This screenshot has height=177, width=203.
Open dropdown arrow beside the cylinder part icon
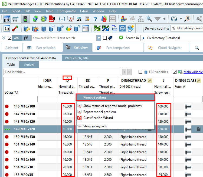[181, 19]
